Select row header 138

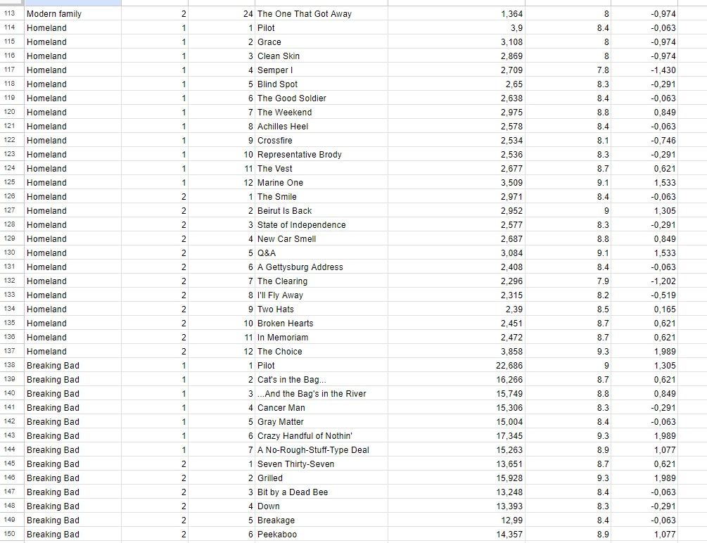coord(10,366)
